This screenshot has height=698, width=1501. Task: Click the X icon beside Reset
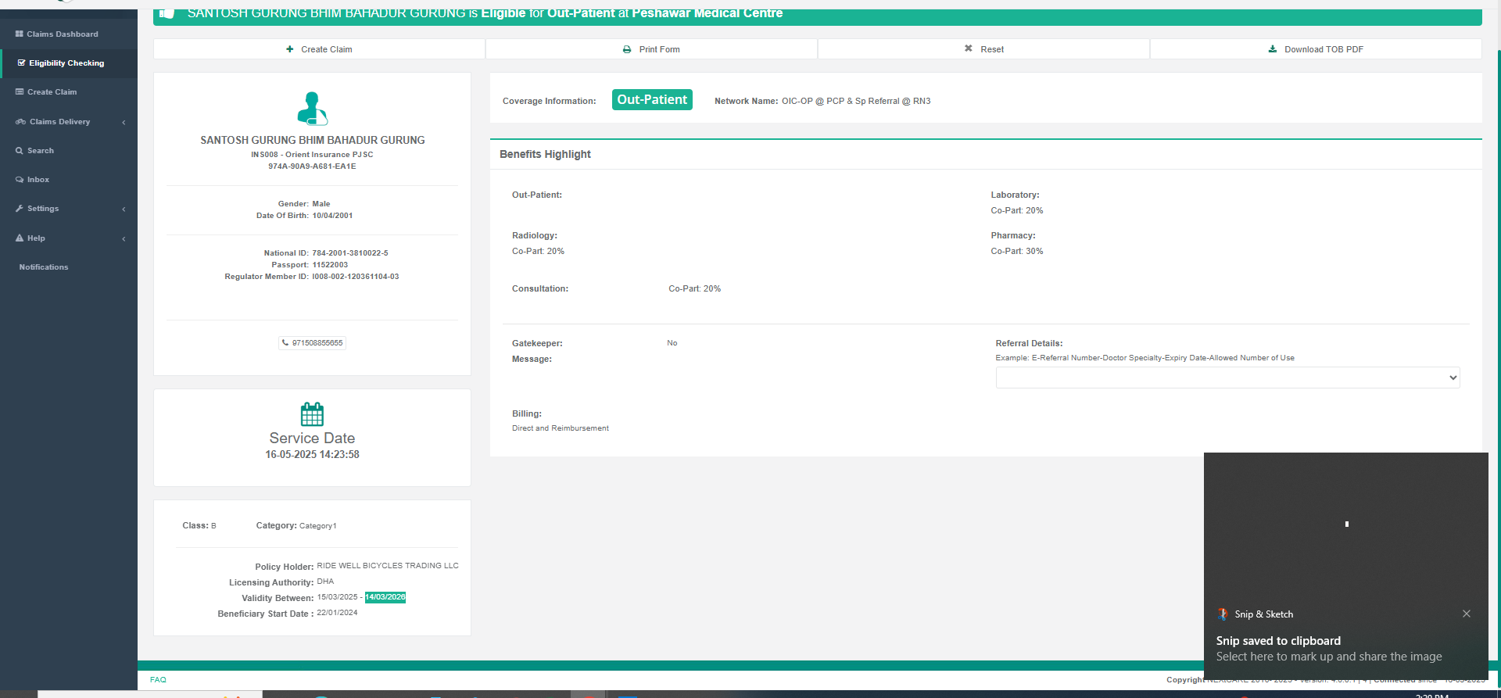[x=969, y=48]
